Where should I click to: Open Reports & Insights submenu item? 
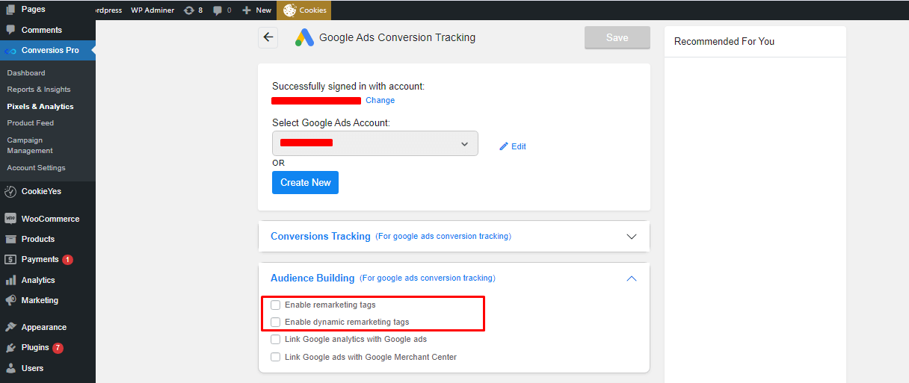(39, 90)
